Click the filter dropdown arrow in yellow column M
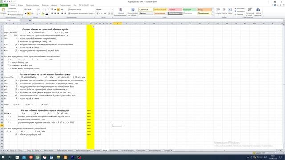Viewport: 285px width, 160px height. click(x=93, y=27)
